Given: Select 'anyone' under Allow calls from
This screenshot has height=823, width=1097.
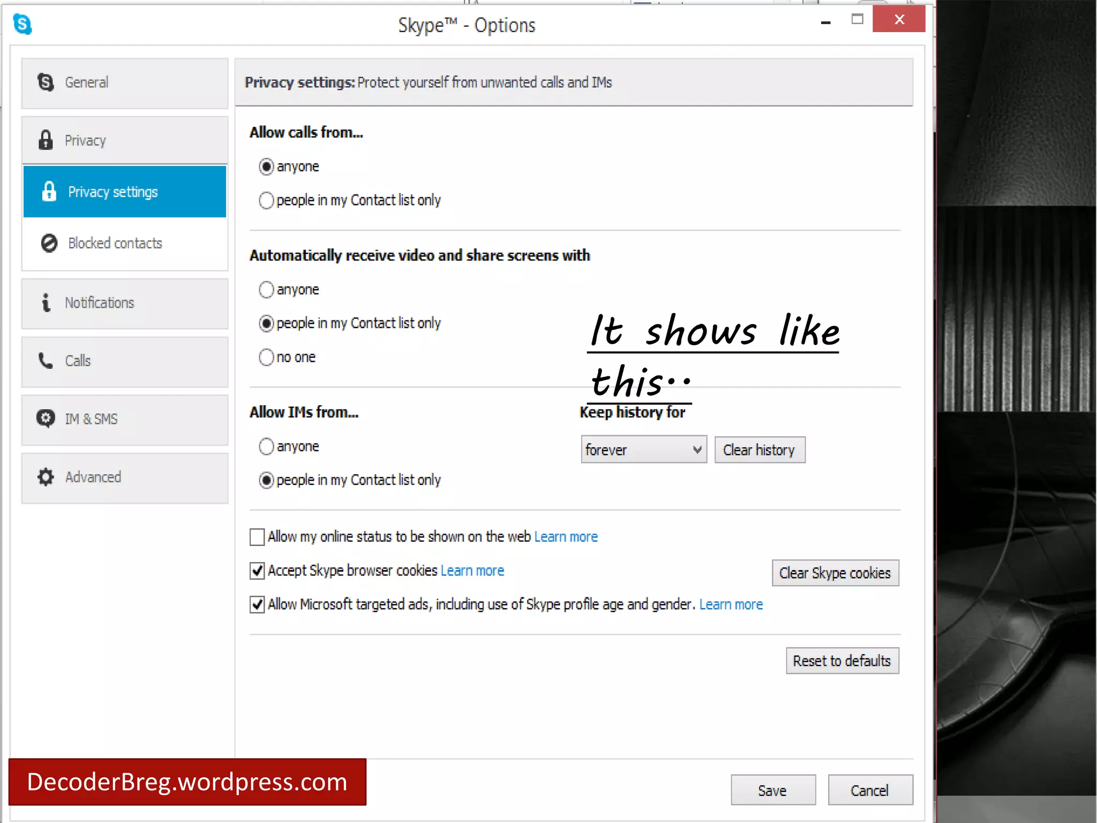Looking at the screenshot, I should (266, 167).
